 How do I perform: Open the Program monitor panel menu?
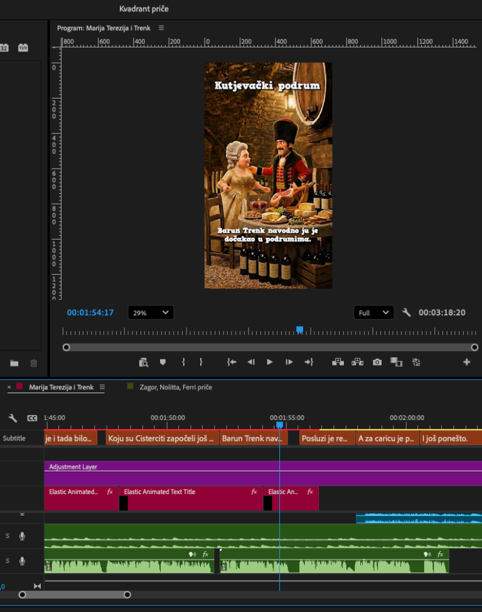coord(161,28)
